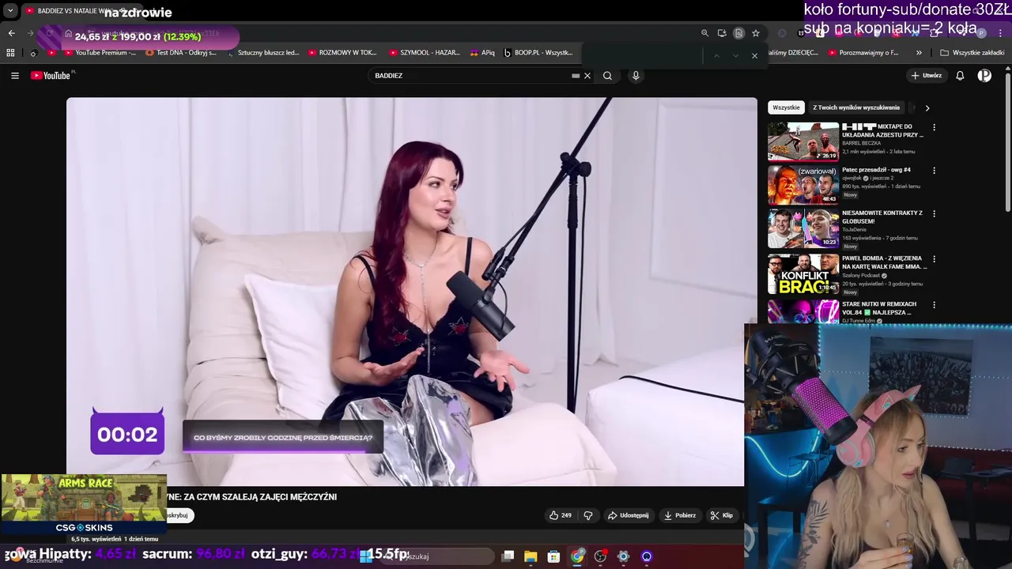
Task: Open the SZYMOOL - HAZAR bookmark
Action: click(x=425, y=53)
